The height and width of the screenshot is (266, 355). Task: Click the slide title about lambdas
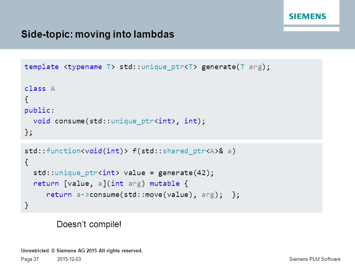pos(98,34)
